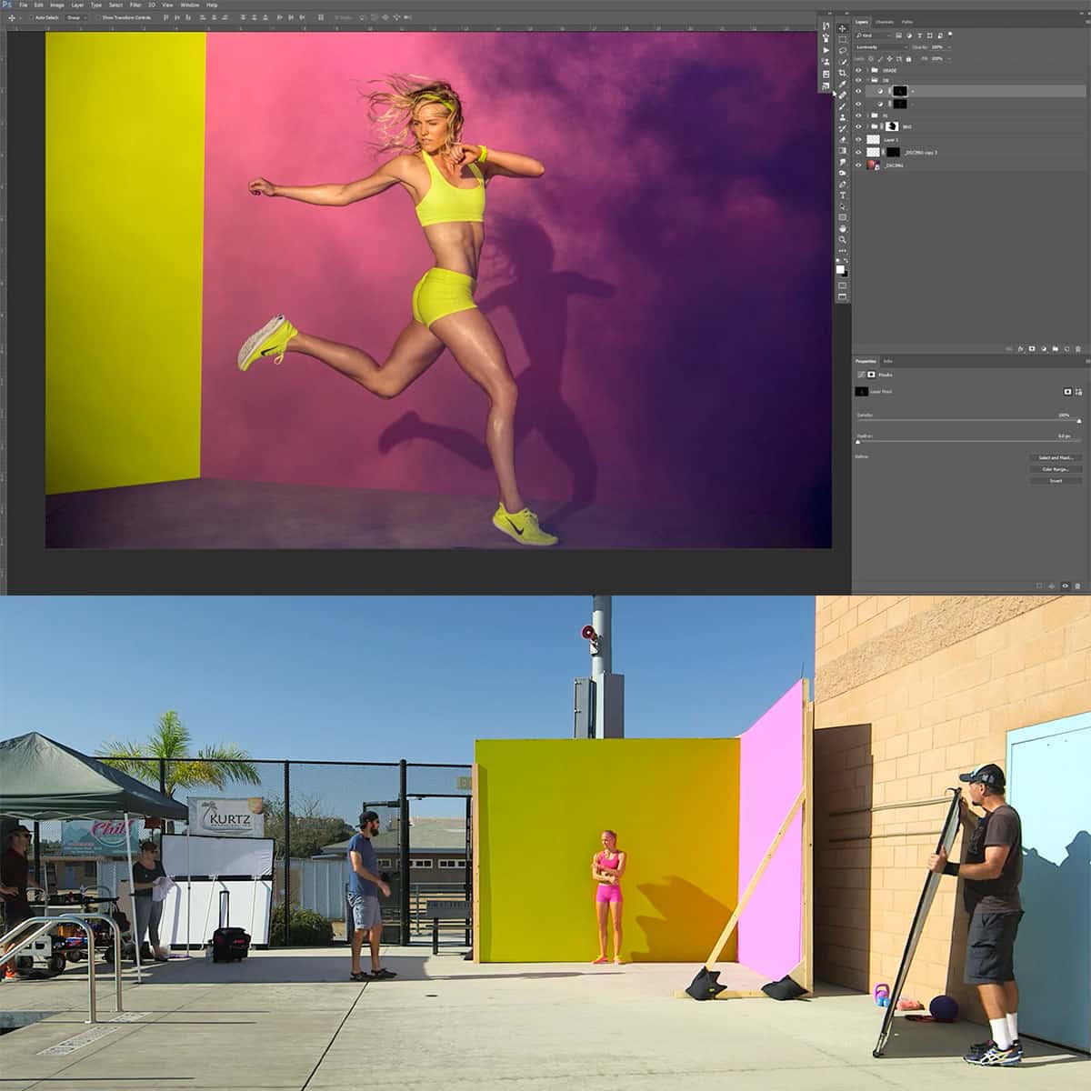The width and height of the screenshot is (1091, 1091).
Task: Select the Eraser tool
Action: tap(842, 140)
